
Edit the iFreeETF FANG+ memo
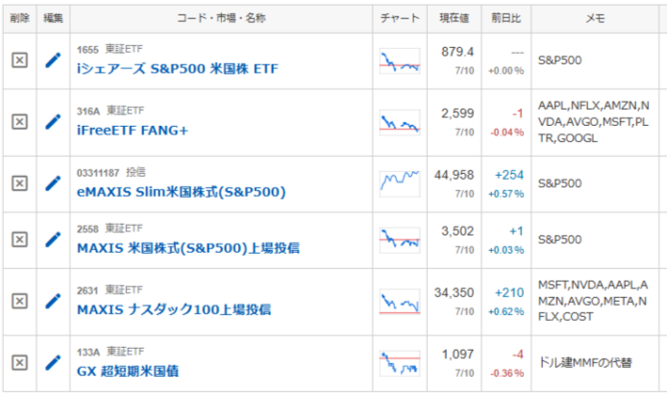click(53, 122)
